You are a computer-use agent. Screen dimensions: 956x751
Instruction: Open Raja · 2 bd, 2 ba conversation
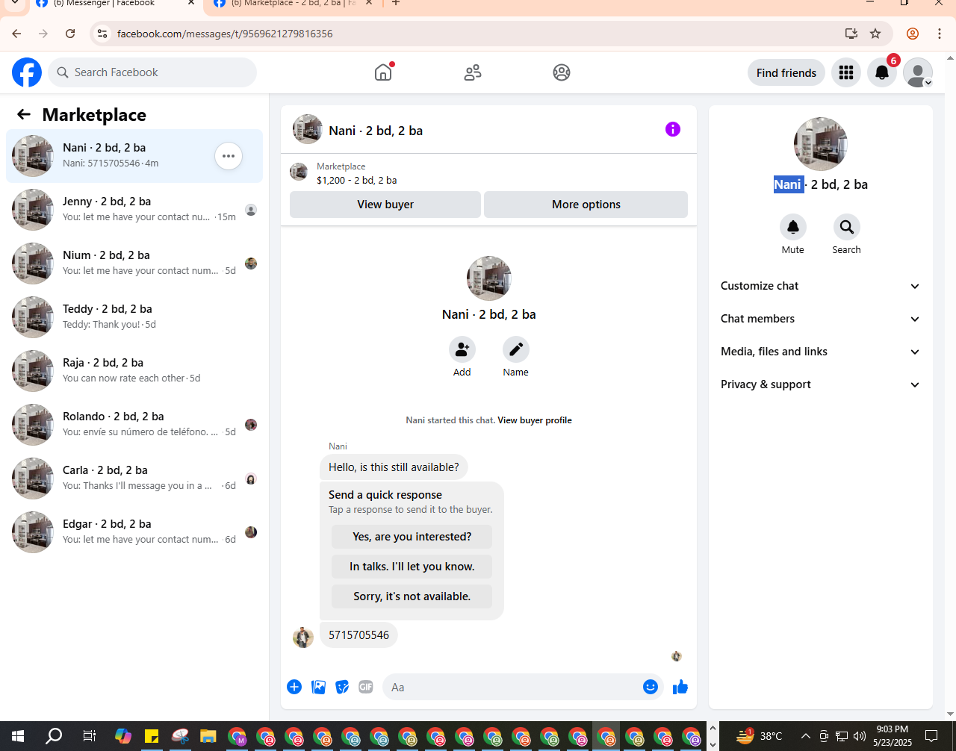pyautogui.click(x=134, y=371)
